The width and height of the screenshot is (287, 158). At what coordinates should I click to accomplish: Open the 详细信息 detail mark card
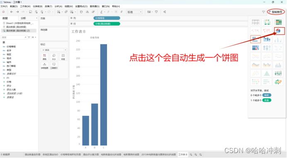(44, 66)
